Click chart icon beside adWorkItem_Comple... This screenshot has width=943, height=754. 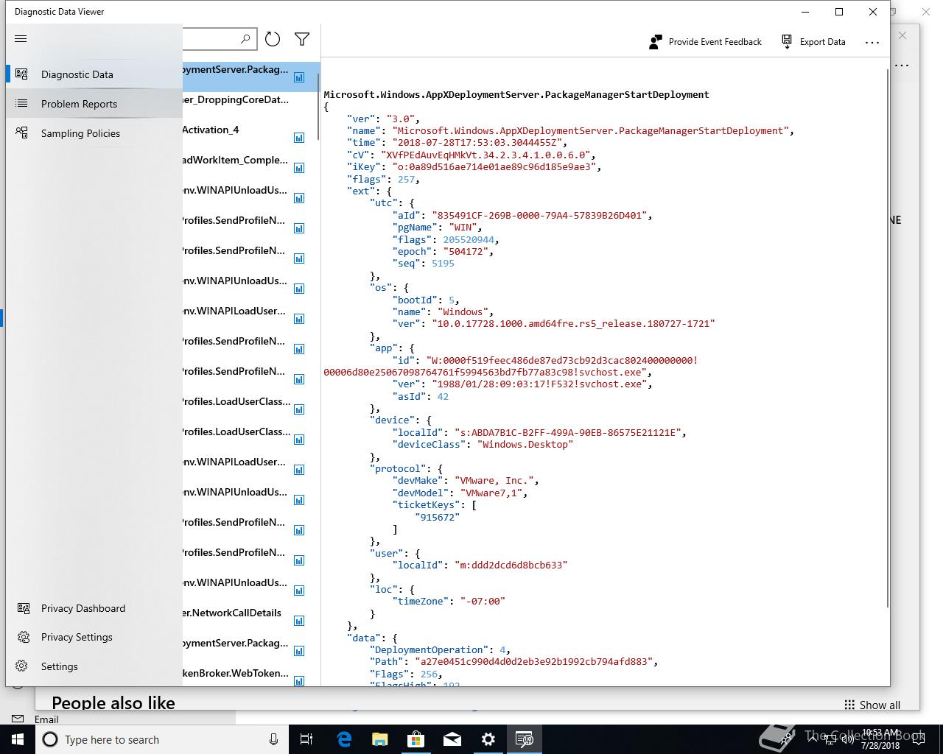pyautogui.click(x=299, y=168)
